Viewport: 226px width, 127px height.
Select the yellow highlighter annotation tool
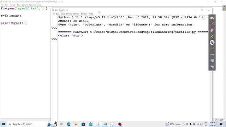coord(212,36)
